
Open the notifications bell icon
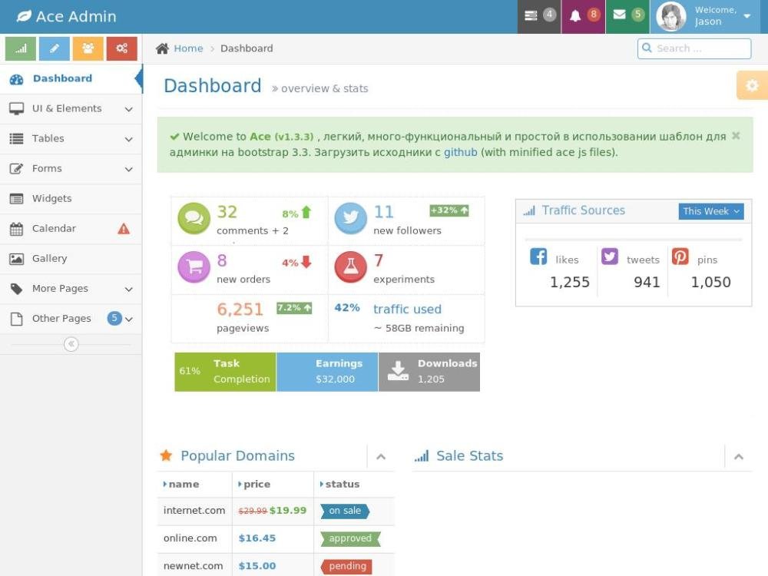(x=583, y=16)
